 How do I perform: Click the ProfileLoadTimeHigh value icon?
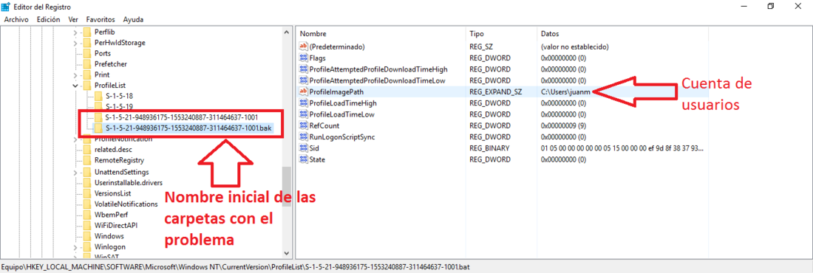[x=304, y=103]
